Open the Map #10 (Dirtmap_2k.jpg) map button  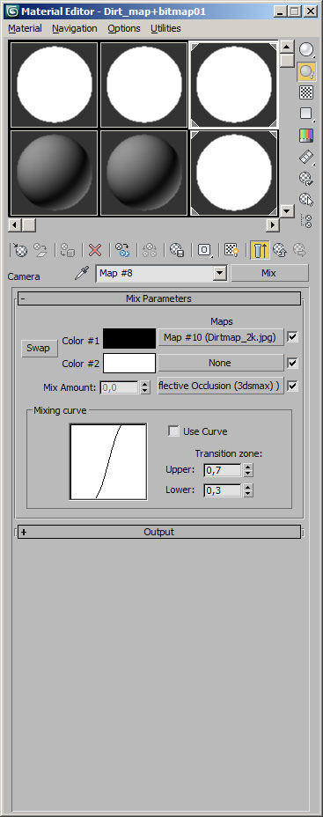[x=221, y=337]
